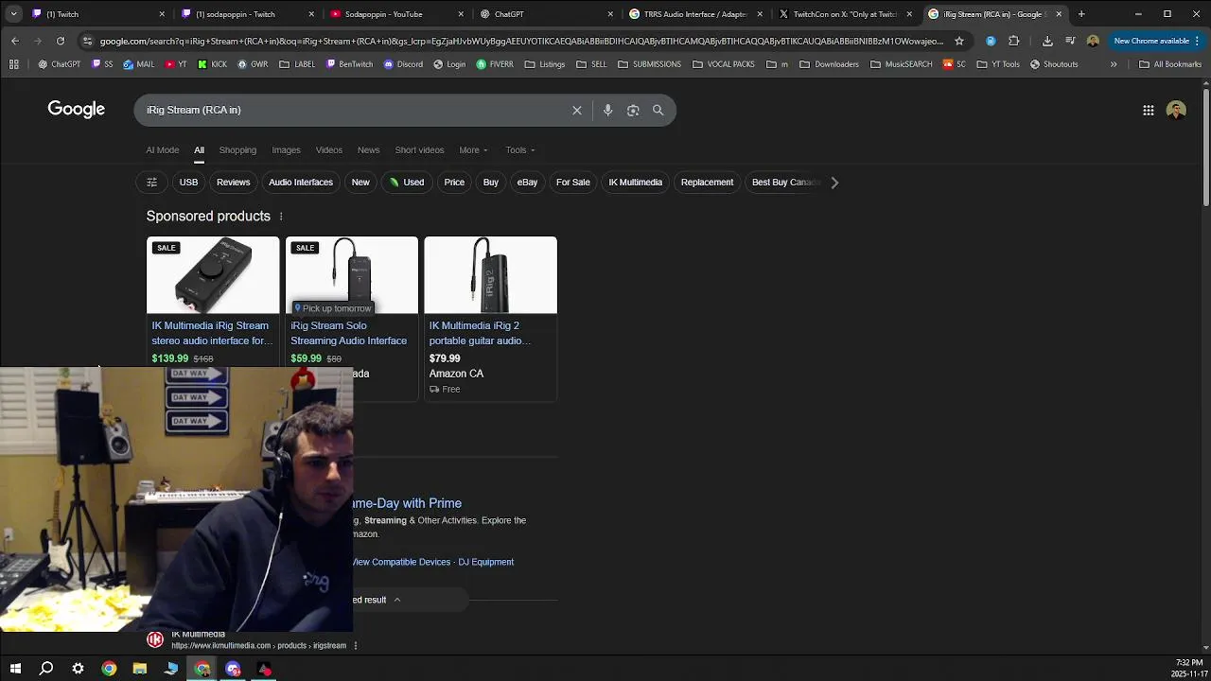Apply the Replacement filter chip

707,183
